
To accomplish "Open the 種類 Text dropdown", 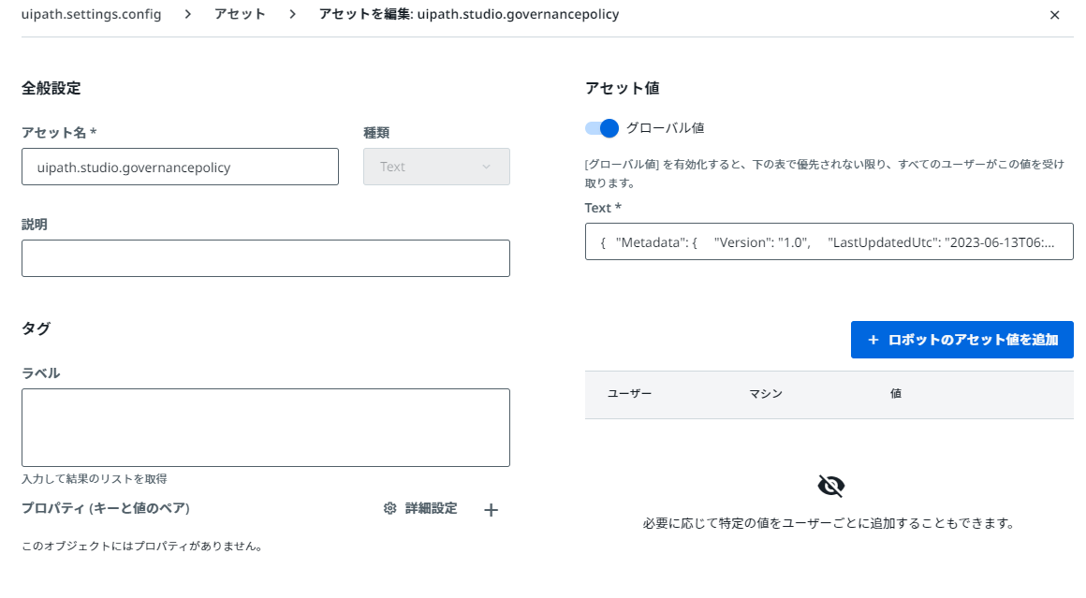I will (436, 167).
